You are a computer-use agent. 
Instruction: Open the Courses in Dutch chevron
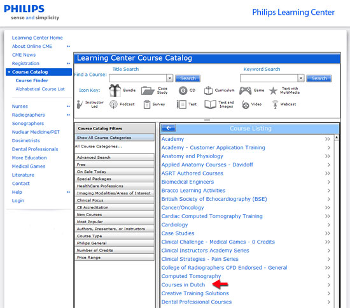coord(328,285)
